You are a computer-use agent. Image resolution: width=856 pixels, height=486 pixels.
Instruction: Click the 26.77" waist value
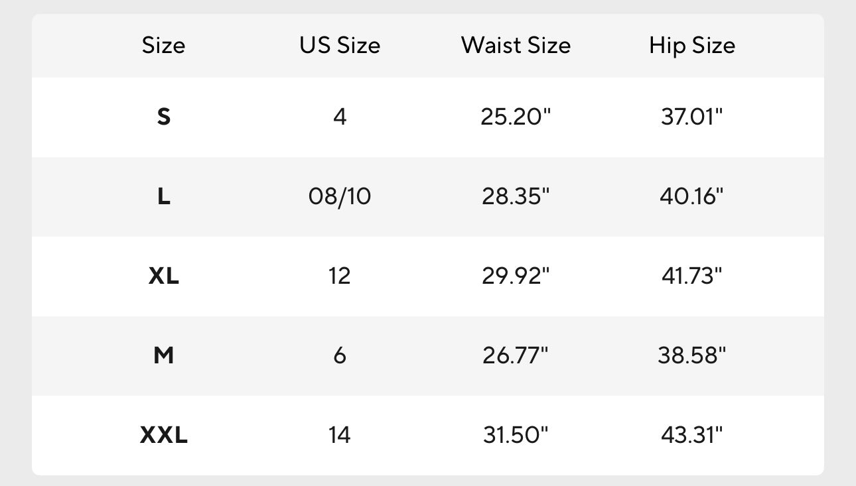click(x=516, y=355)
